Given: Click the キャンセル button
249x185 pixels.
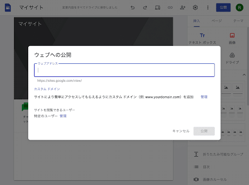Looking at the screenshot, I should 181,131.
